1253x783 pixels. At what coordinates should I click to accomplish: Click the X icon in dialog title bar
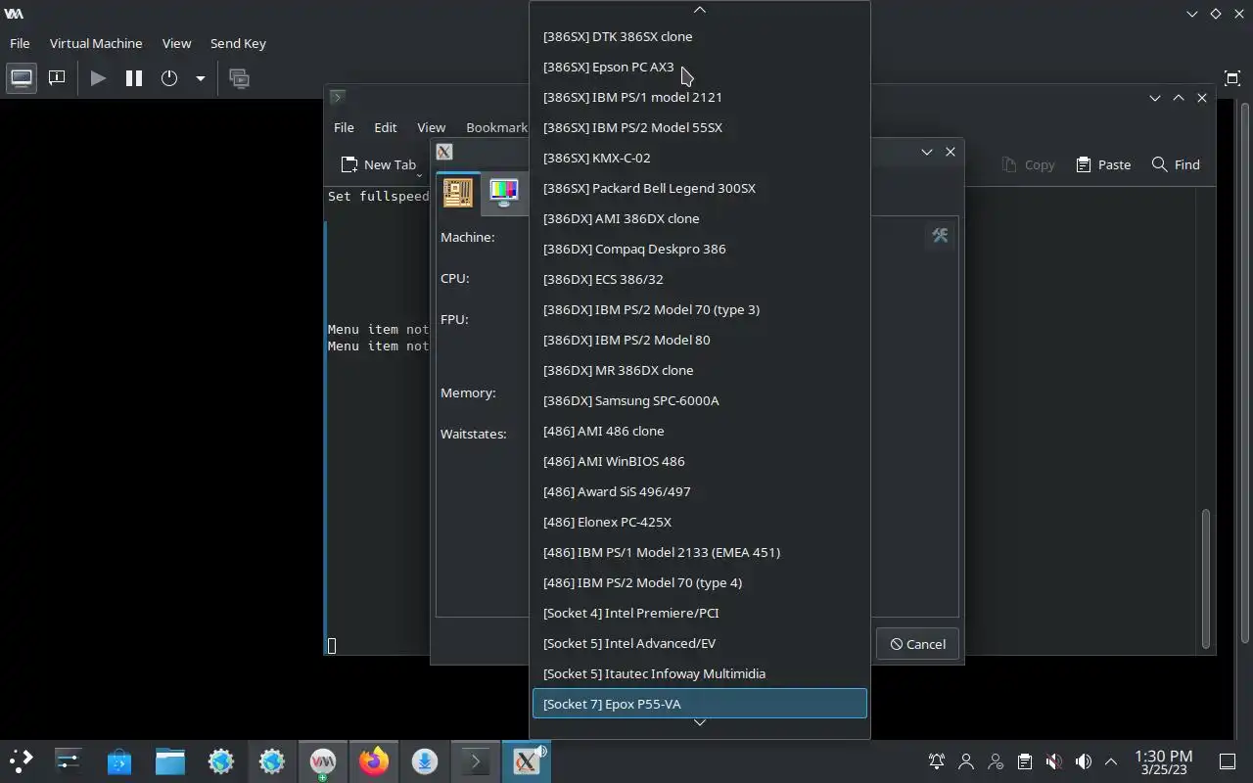click(x=444, y=152)
